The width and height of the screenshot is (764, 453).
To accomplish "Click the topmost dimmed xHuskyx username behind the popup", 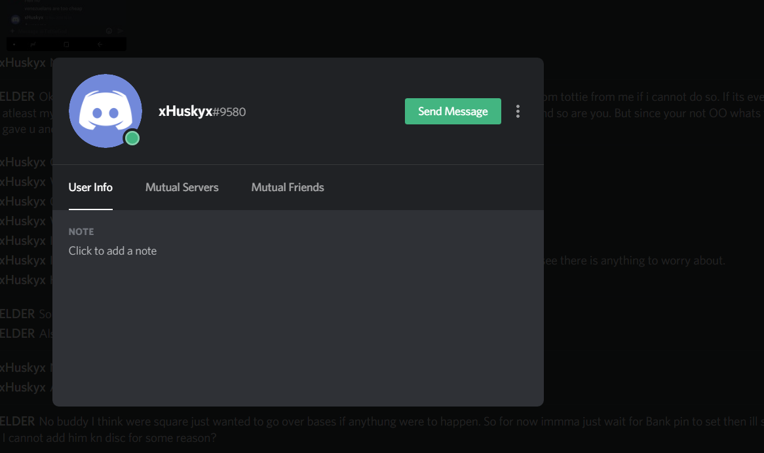I will click(x=23, y=63).
